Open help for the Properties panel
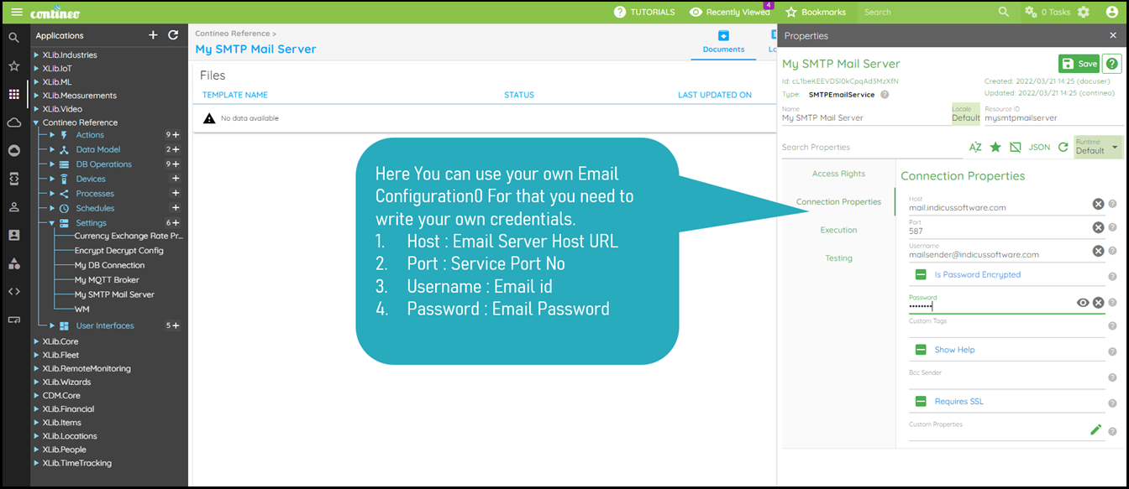The image size is (1129, 489). point(1112,64)
